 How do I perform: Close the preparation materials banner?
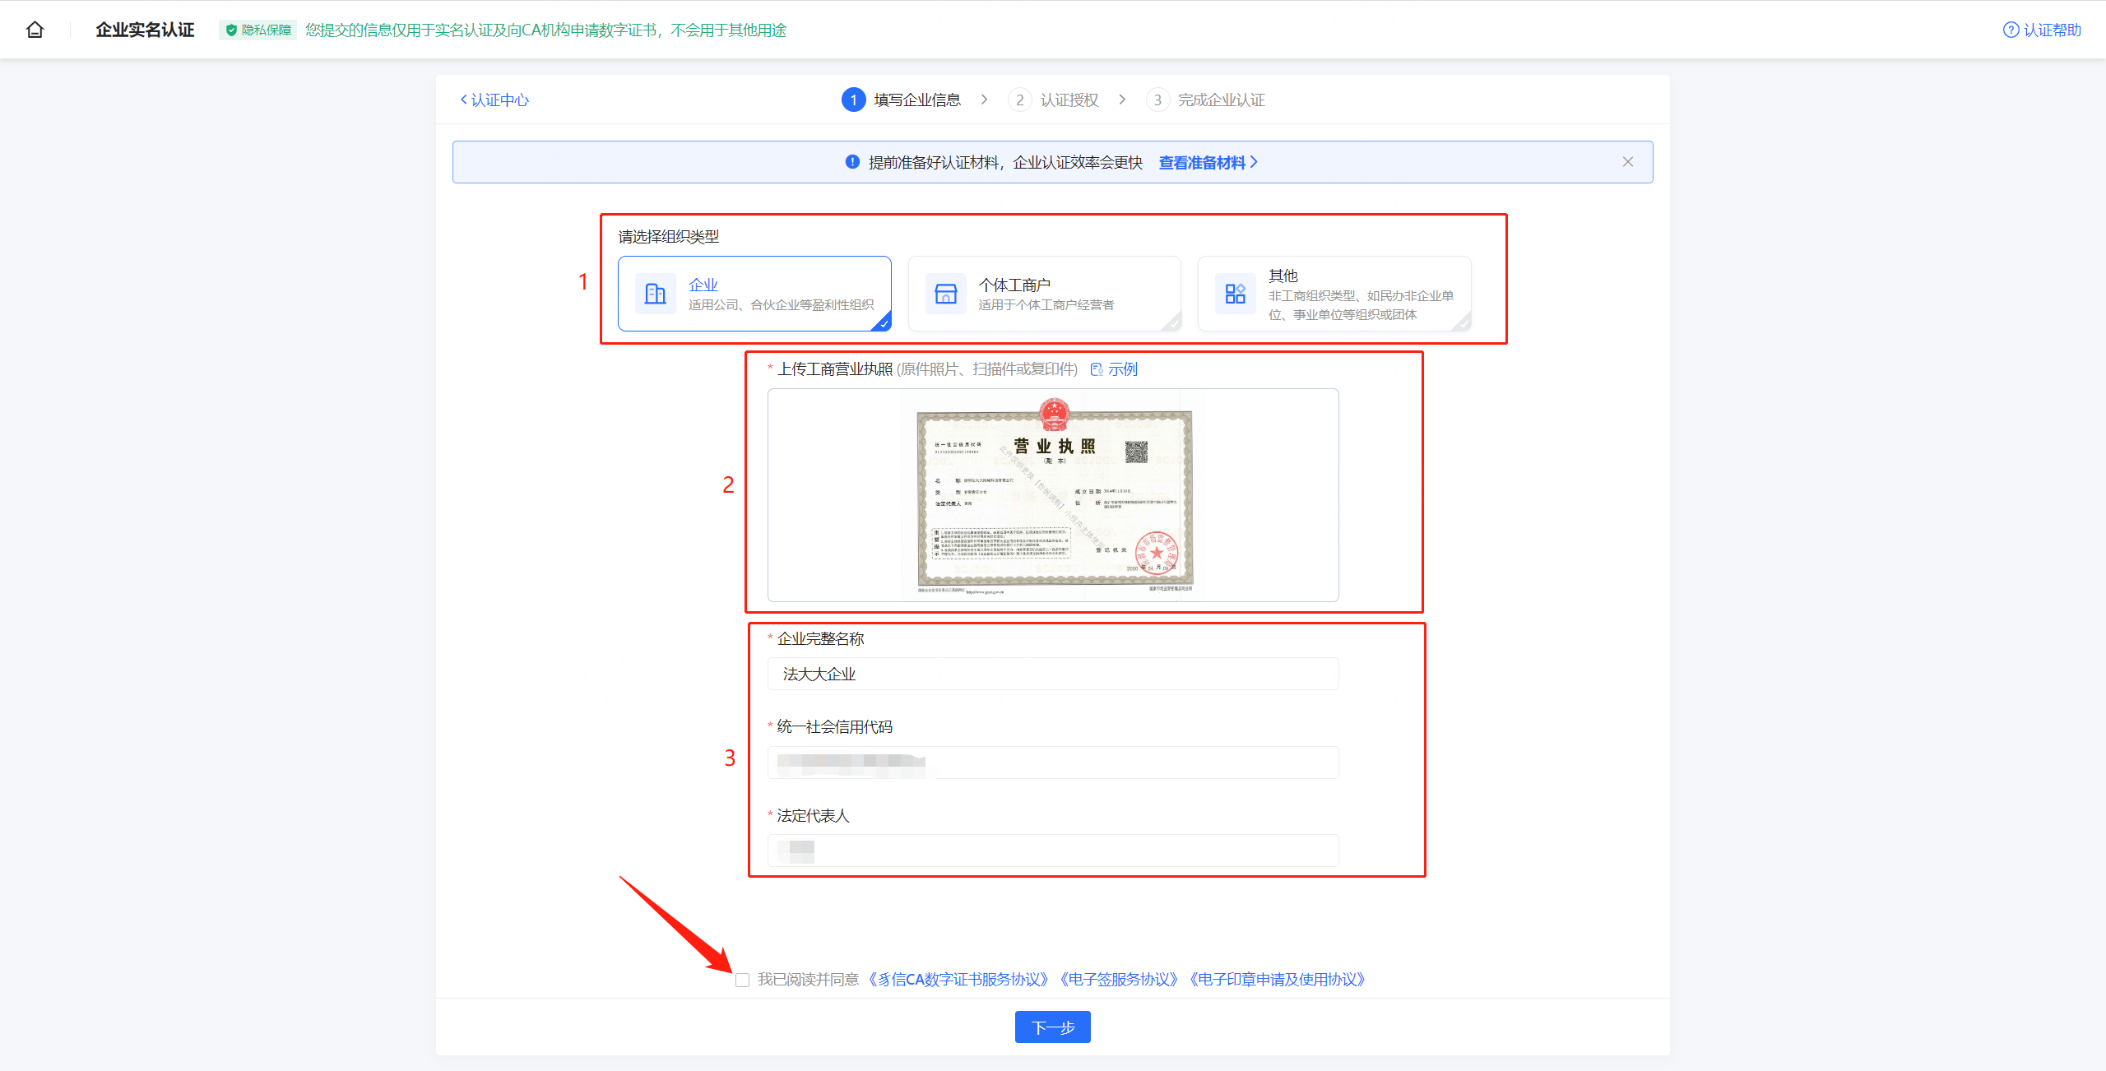(1627, 162)
